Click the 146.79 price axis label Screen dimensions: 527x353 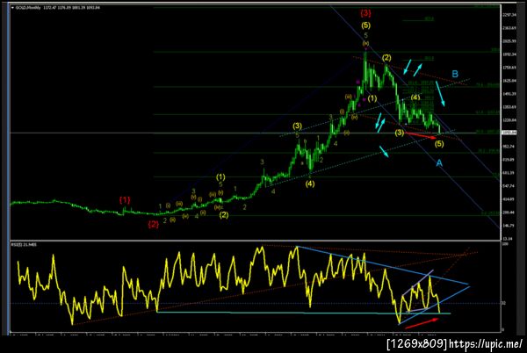coord(508,226)
